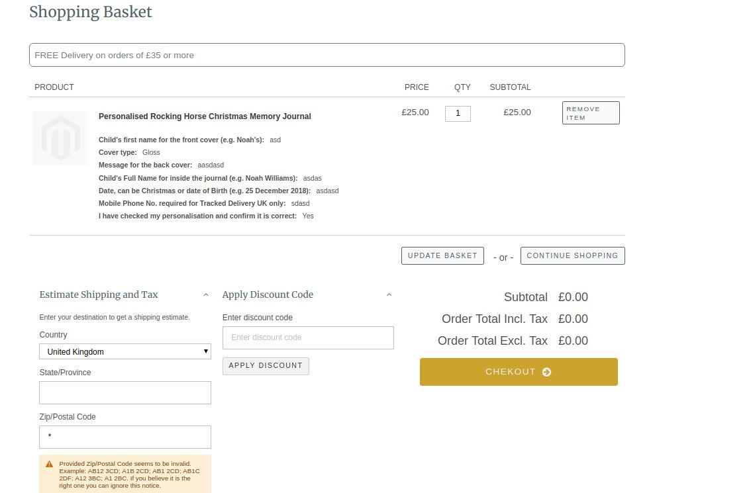753x493 pixels.
Task: Click the warning triangle icon in the postcode notice
Action: click(50, 464)
